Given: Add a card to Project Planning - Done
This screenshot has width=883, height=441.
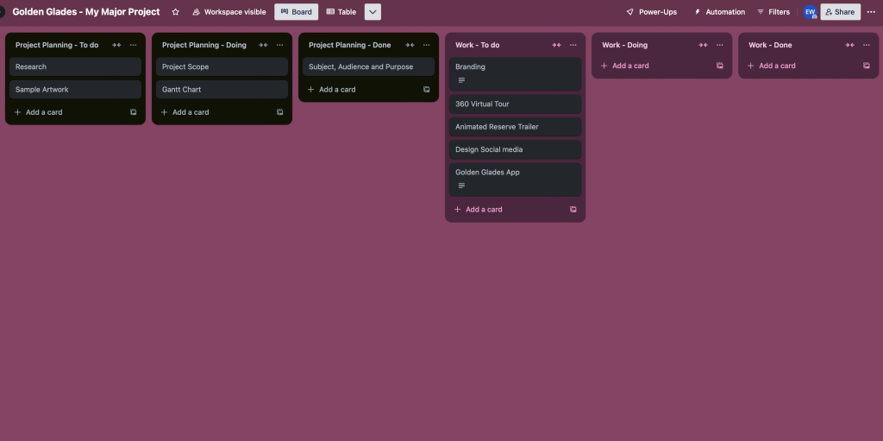Looking at the screenshot, I should point(336,90).
